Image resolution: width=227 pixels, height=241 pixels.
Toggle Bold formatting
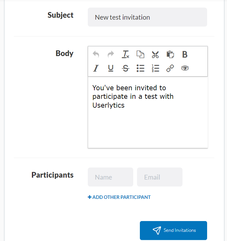pos(185,54)
